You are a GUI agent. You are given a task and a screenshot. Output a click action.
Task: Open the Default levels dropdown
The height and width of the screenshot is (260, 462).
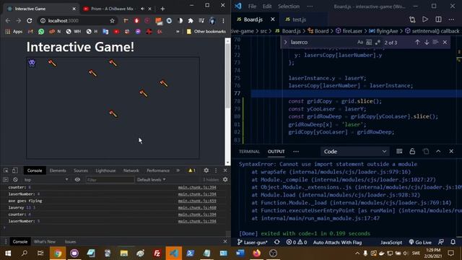151,180
